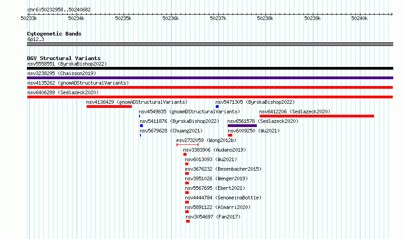The height and width of the screenshot is (239, 406).
Task: Click the thin blue nsv5679628 marker
Action: click(x=141, y=135)
